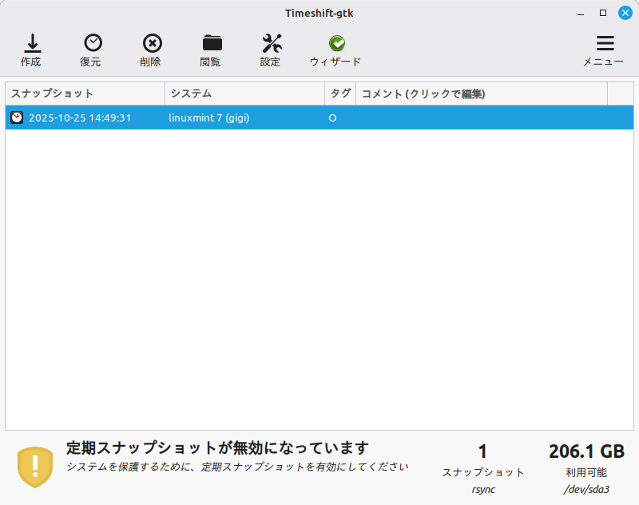This screenshot has height=505, width=639.
Task: Click the O tag of the snapshot
Action: coord(332,117)
